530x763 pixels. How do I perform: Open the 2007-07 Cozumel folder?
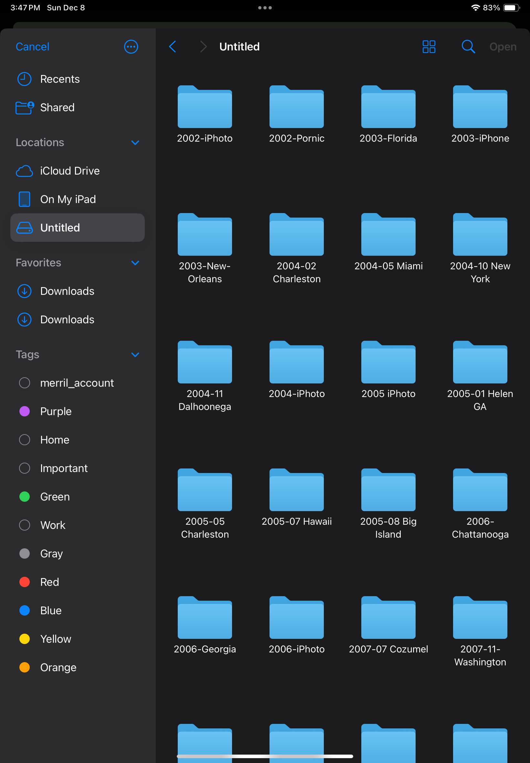pyautogui.click(x=388, y=618)
